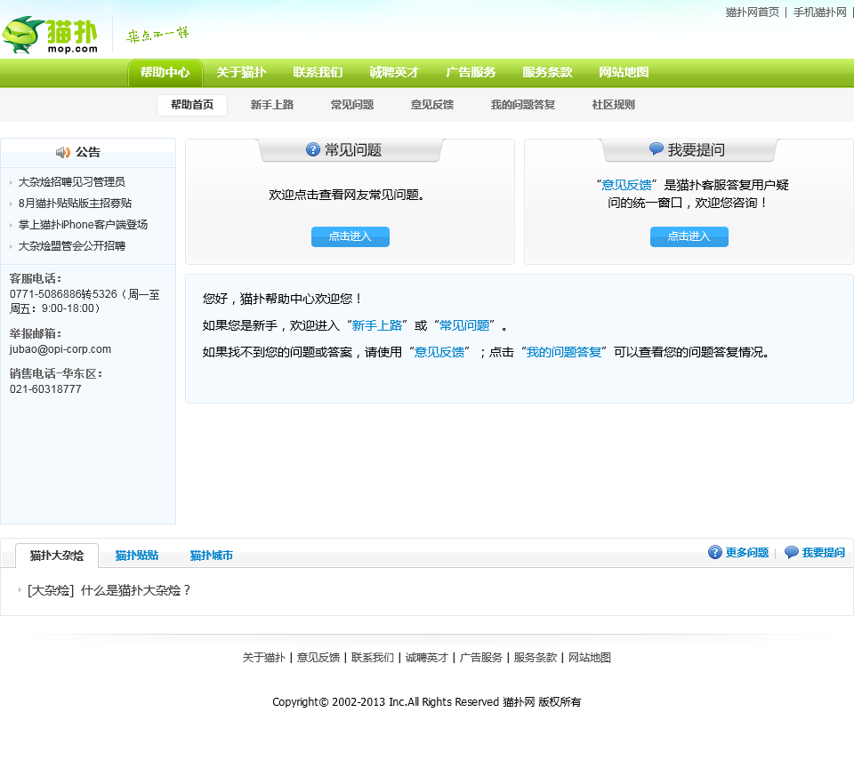Click the question icon next to 更多问题
This screenshot has height=776, width=854.
coord(715,552)
